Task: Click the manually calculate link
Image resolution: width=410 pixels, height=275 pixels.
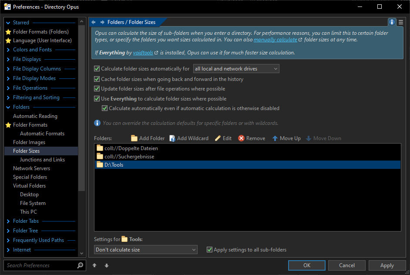Action: (x=276, y=40)
